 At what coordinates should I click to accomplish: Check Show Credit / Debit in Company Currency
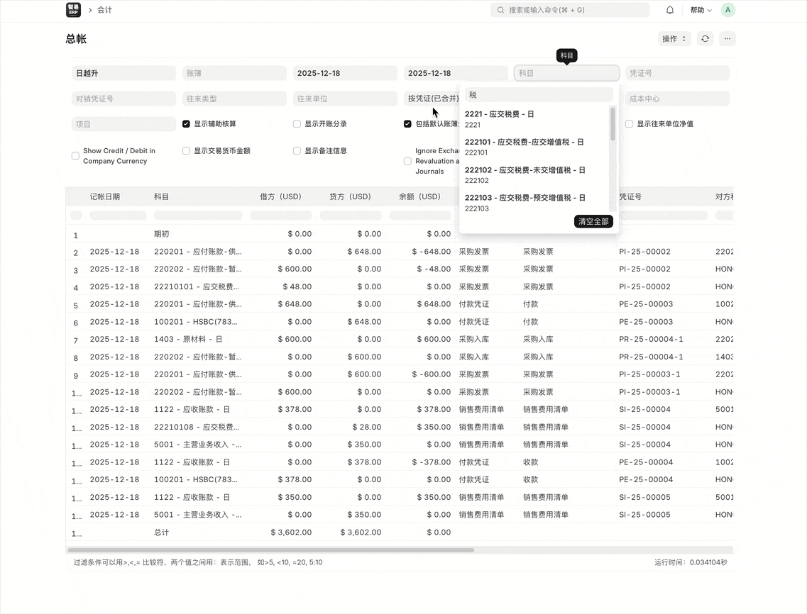(x=75, y=156)
